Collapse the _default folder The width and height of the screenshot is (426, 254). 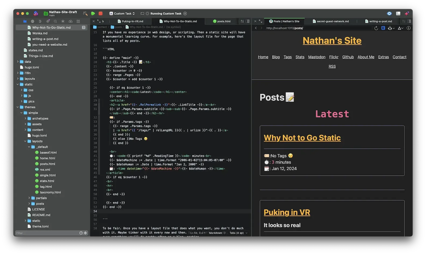[29, 147]
